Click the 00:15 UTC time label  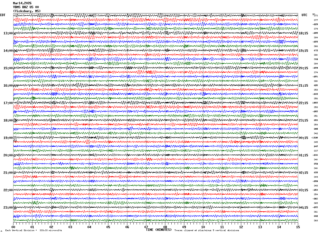(x=303, y=138)
